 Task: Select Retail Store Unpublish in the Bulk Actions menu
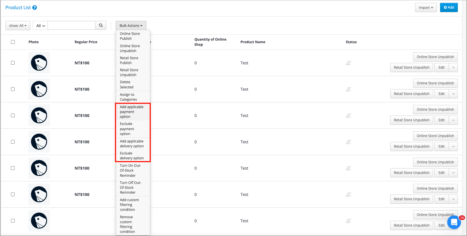tap(133, 72)
